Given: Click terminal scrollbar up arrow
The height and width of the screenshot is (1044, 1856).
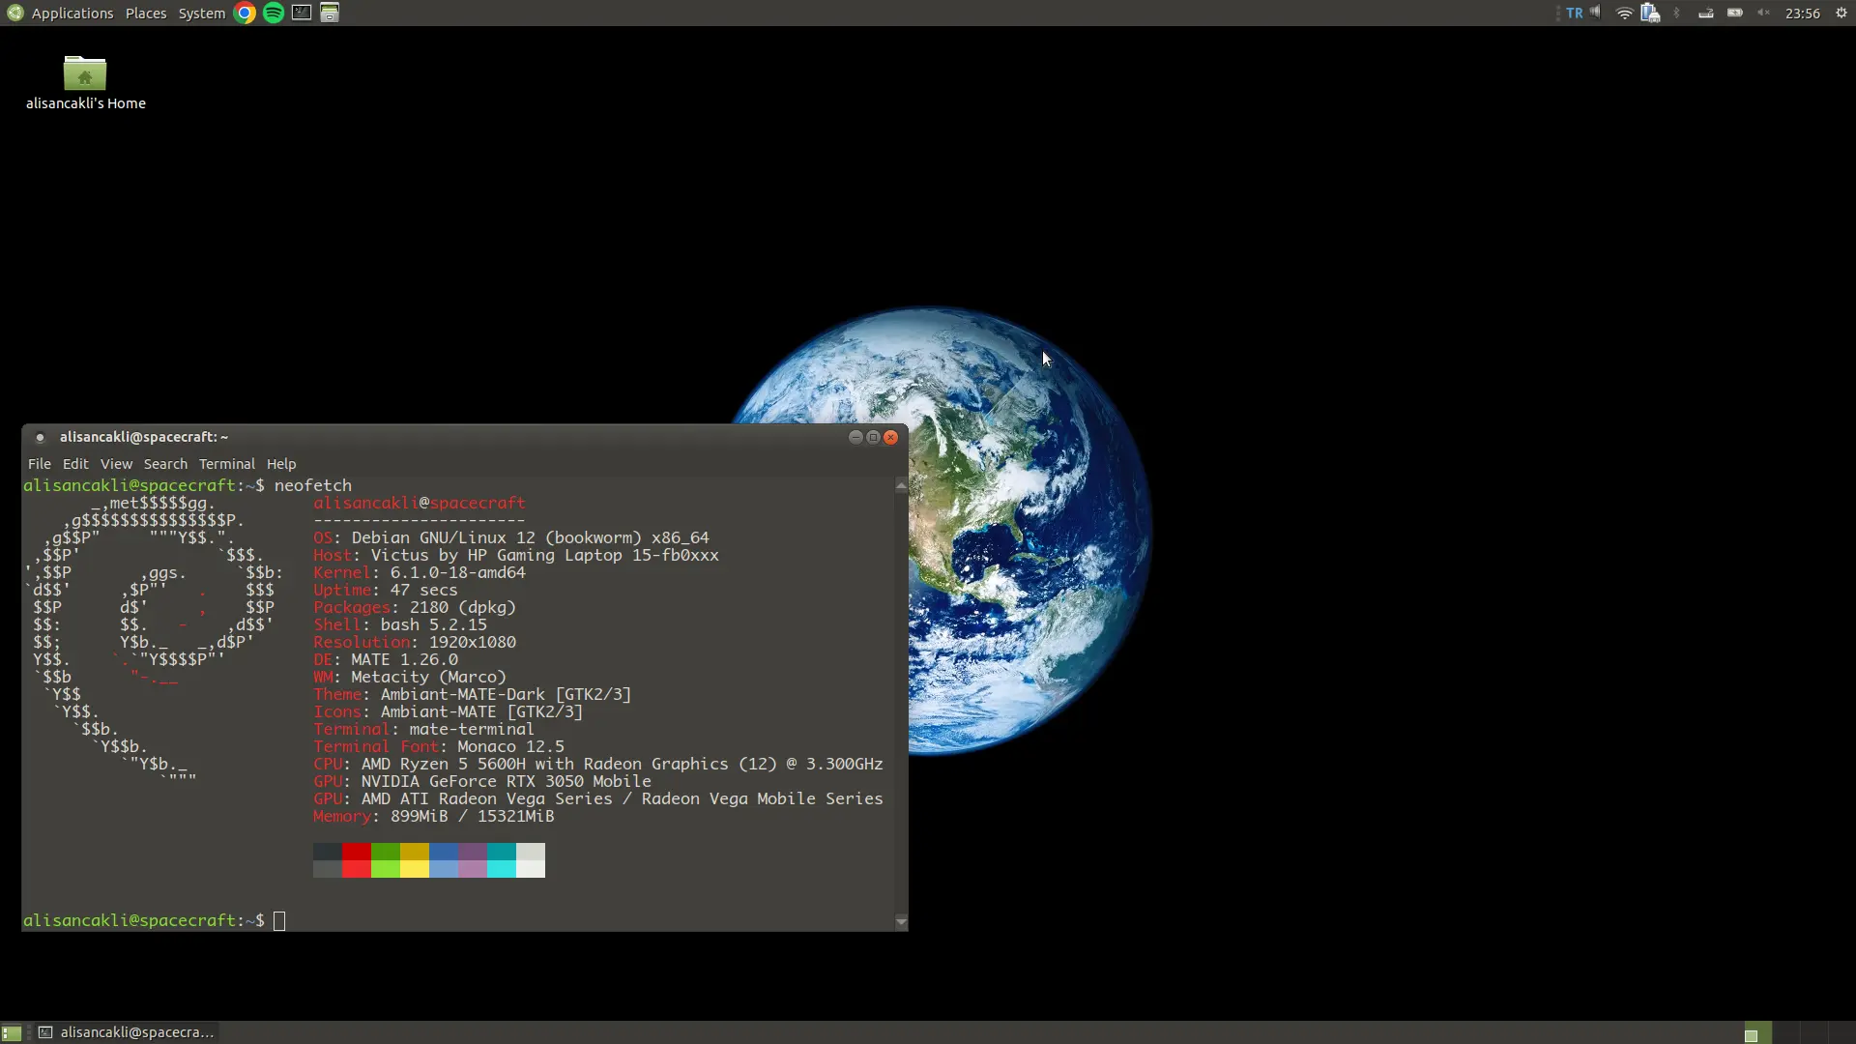Looking at the screenshot, I should 901,485.
